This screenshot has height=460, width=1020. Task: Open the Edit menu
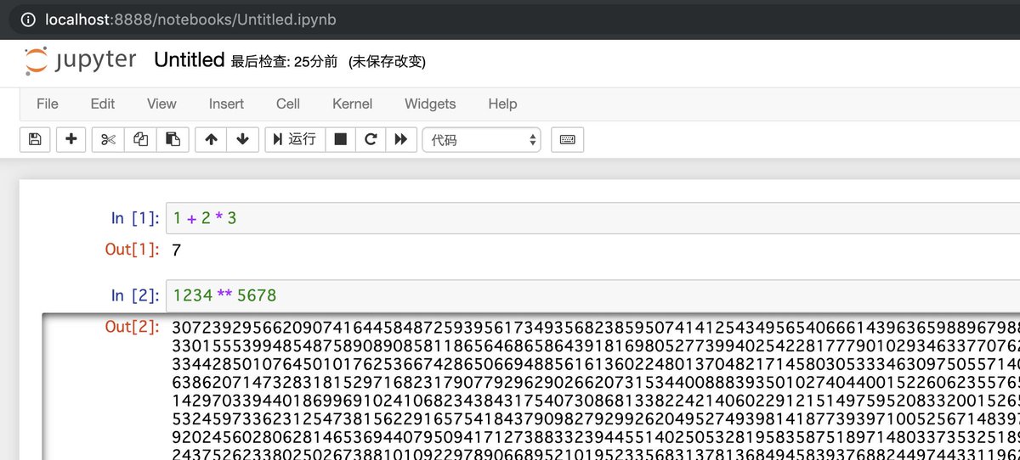click(103, 104)
